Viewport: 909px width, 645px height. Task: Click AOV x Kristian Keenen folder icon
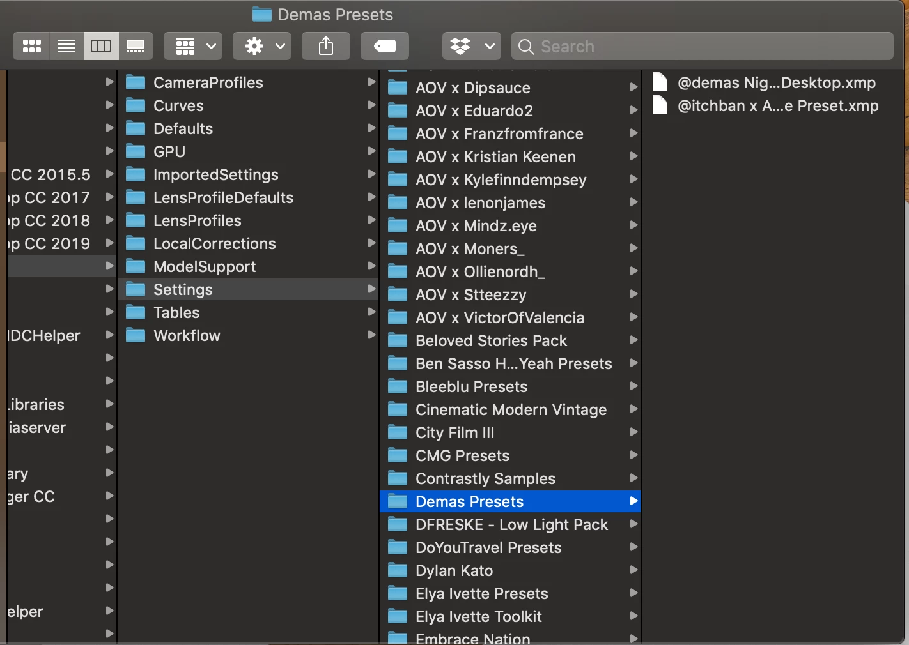(398, 156)
